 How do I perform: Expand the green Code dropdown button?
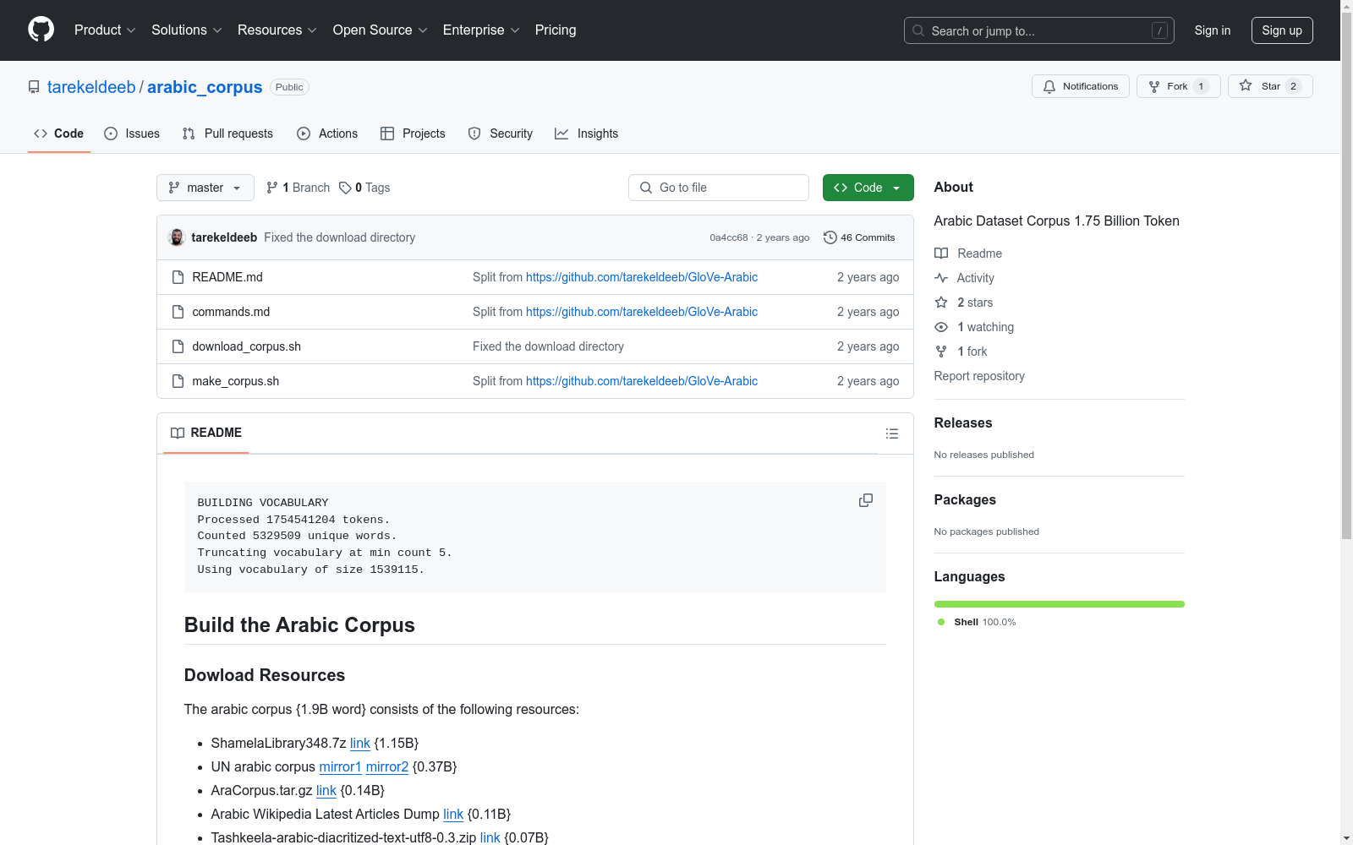click(868, 188)
